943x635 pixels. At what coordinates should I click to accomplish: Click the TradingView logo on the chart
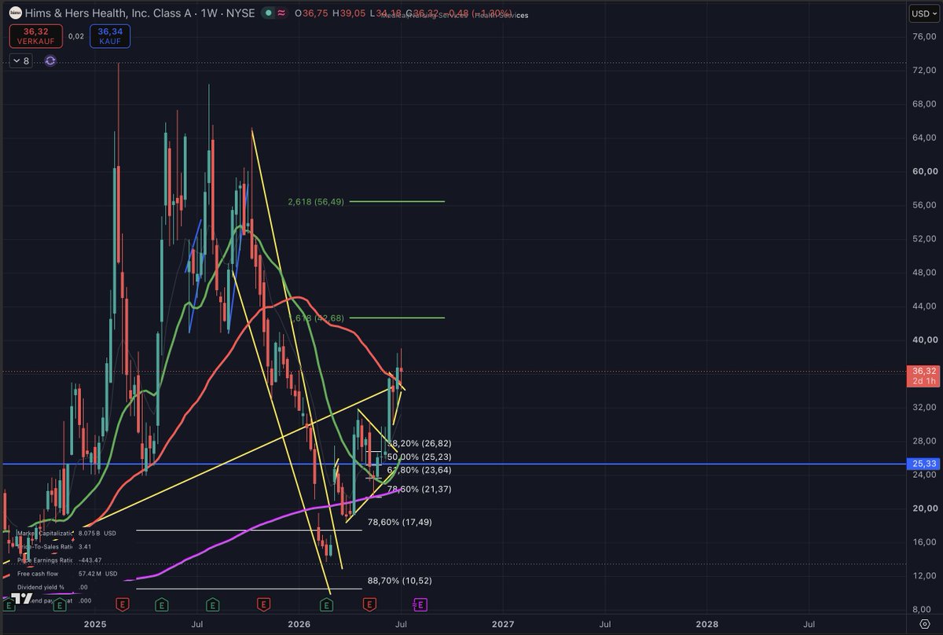point(23,598)
